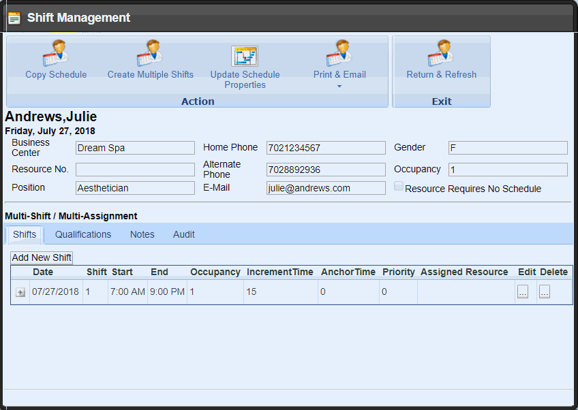Click the Copy Schedule label

coord(56,74)
